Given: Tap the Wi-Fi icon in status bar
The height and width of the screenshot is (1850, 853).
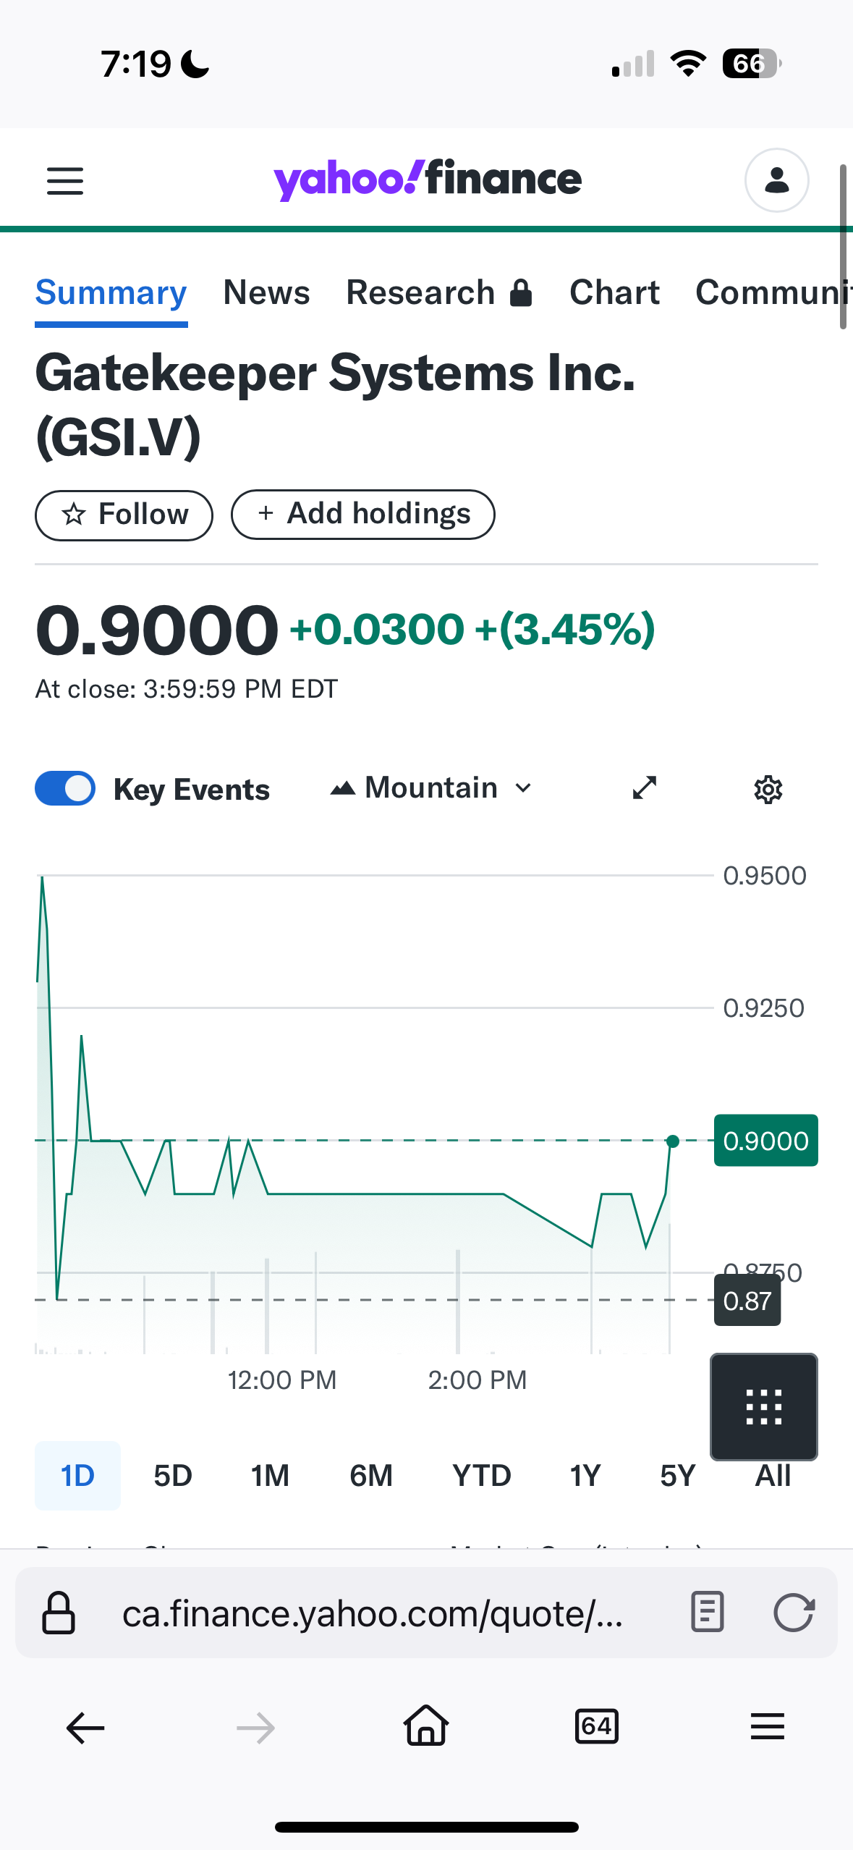Looking at the screenshot, I should (688, 64).
